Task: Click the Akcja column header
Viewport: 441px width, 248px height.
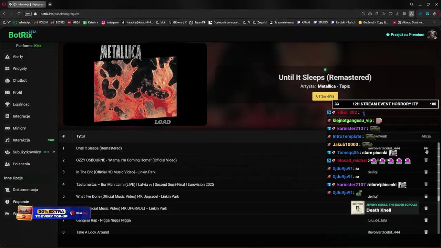Action: (426, 136)
